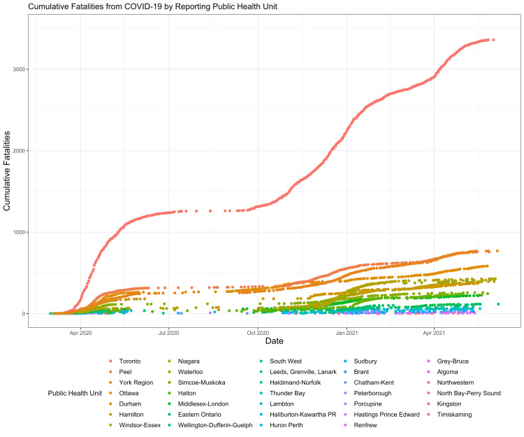
Task: Click the Grey-Bruce legend color dot
Action: coord(428,361)
